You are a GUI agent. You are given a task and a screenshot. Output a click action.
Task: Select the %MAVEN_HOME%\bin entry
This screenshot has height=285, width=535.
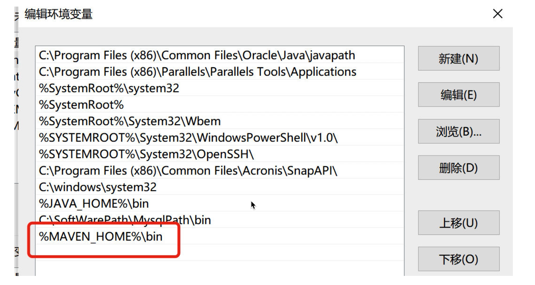click(100, 237)
